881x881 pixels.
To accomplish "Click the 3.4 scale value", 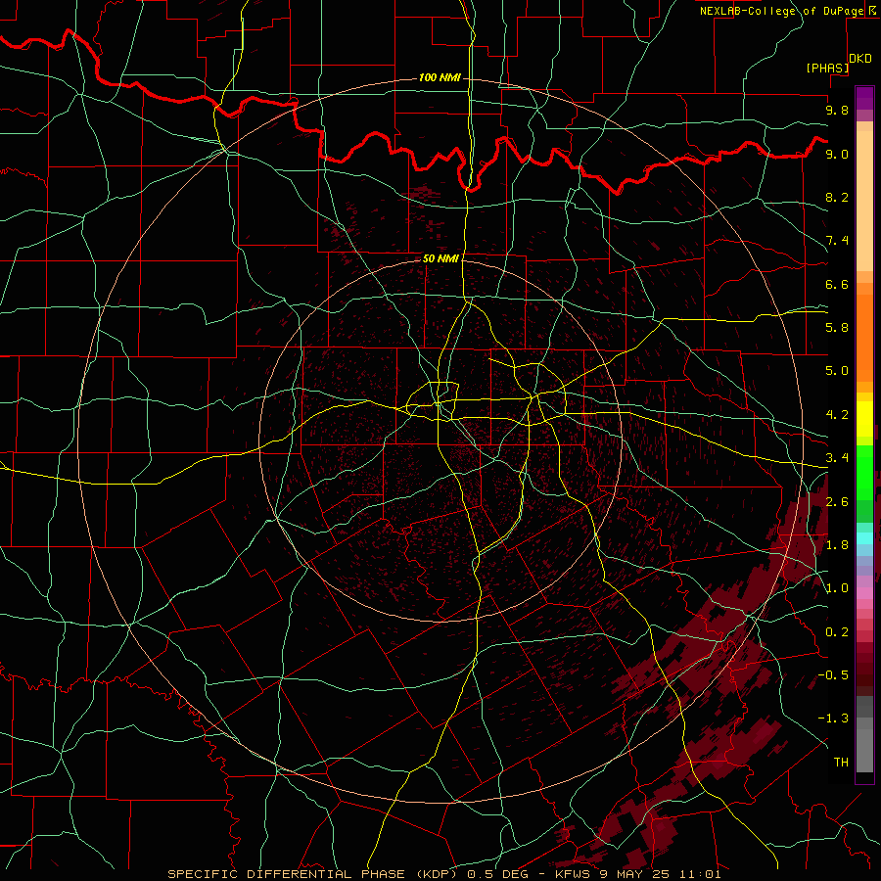I will click(837, 458).
